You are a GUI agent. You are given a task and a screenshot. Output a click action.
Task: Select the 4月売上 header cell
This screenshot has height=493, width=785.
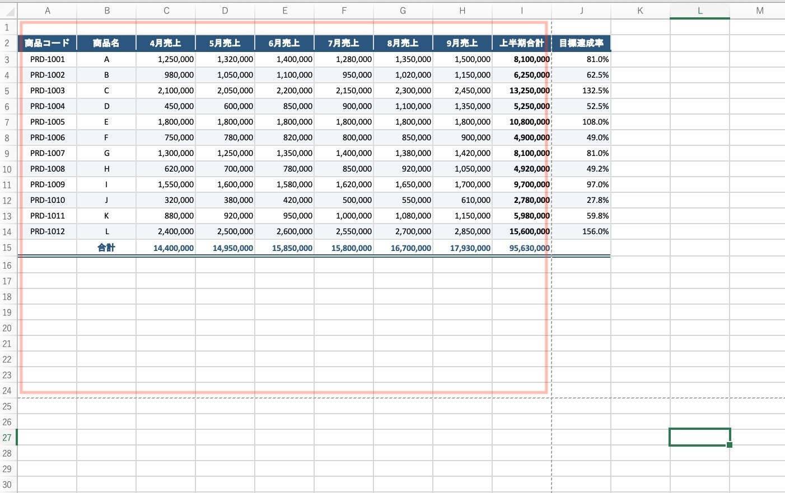[166, 43]
